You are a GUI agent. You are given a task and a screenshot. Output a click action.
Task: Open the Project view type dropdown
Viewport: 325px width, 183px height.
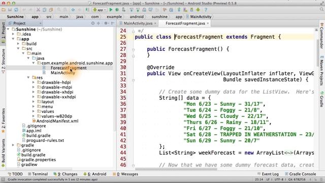point(25,23)
